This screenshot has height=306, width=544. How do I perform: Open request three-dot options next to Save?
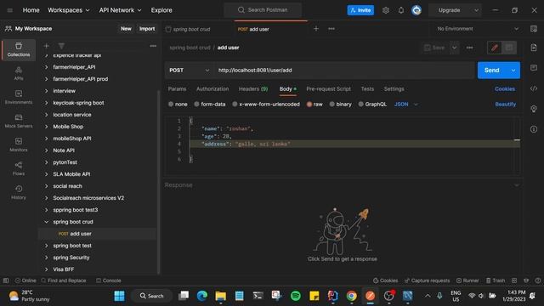(469, 48)
